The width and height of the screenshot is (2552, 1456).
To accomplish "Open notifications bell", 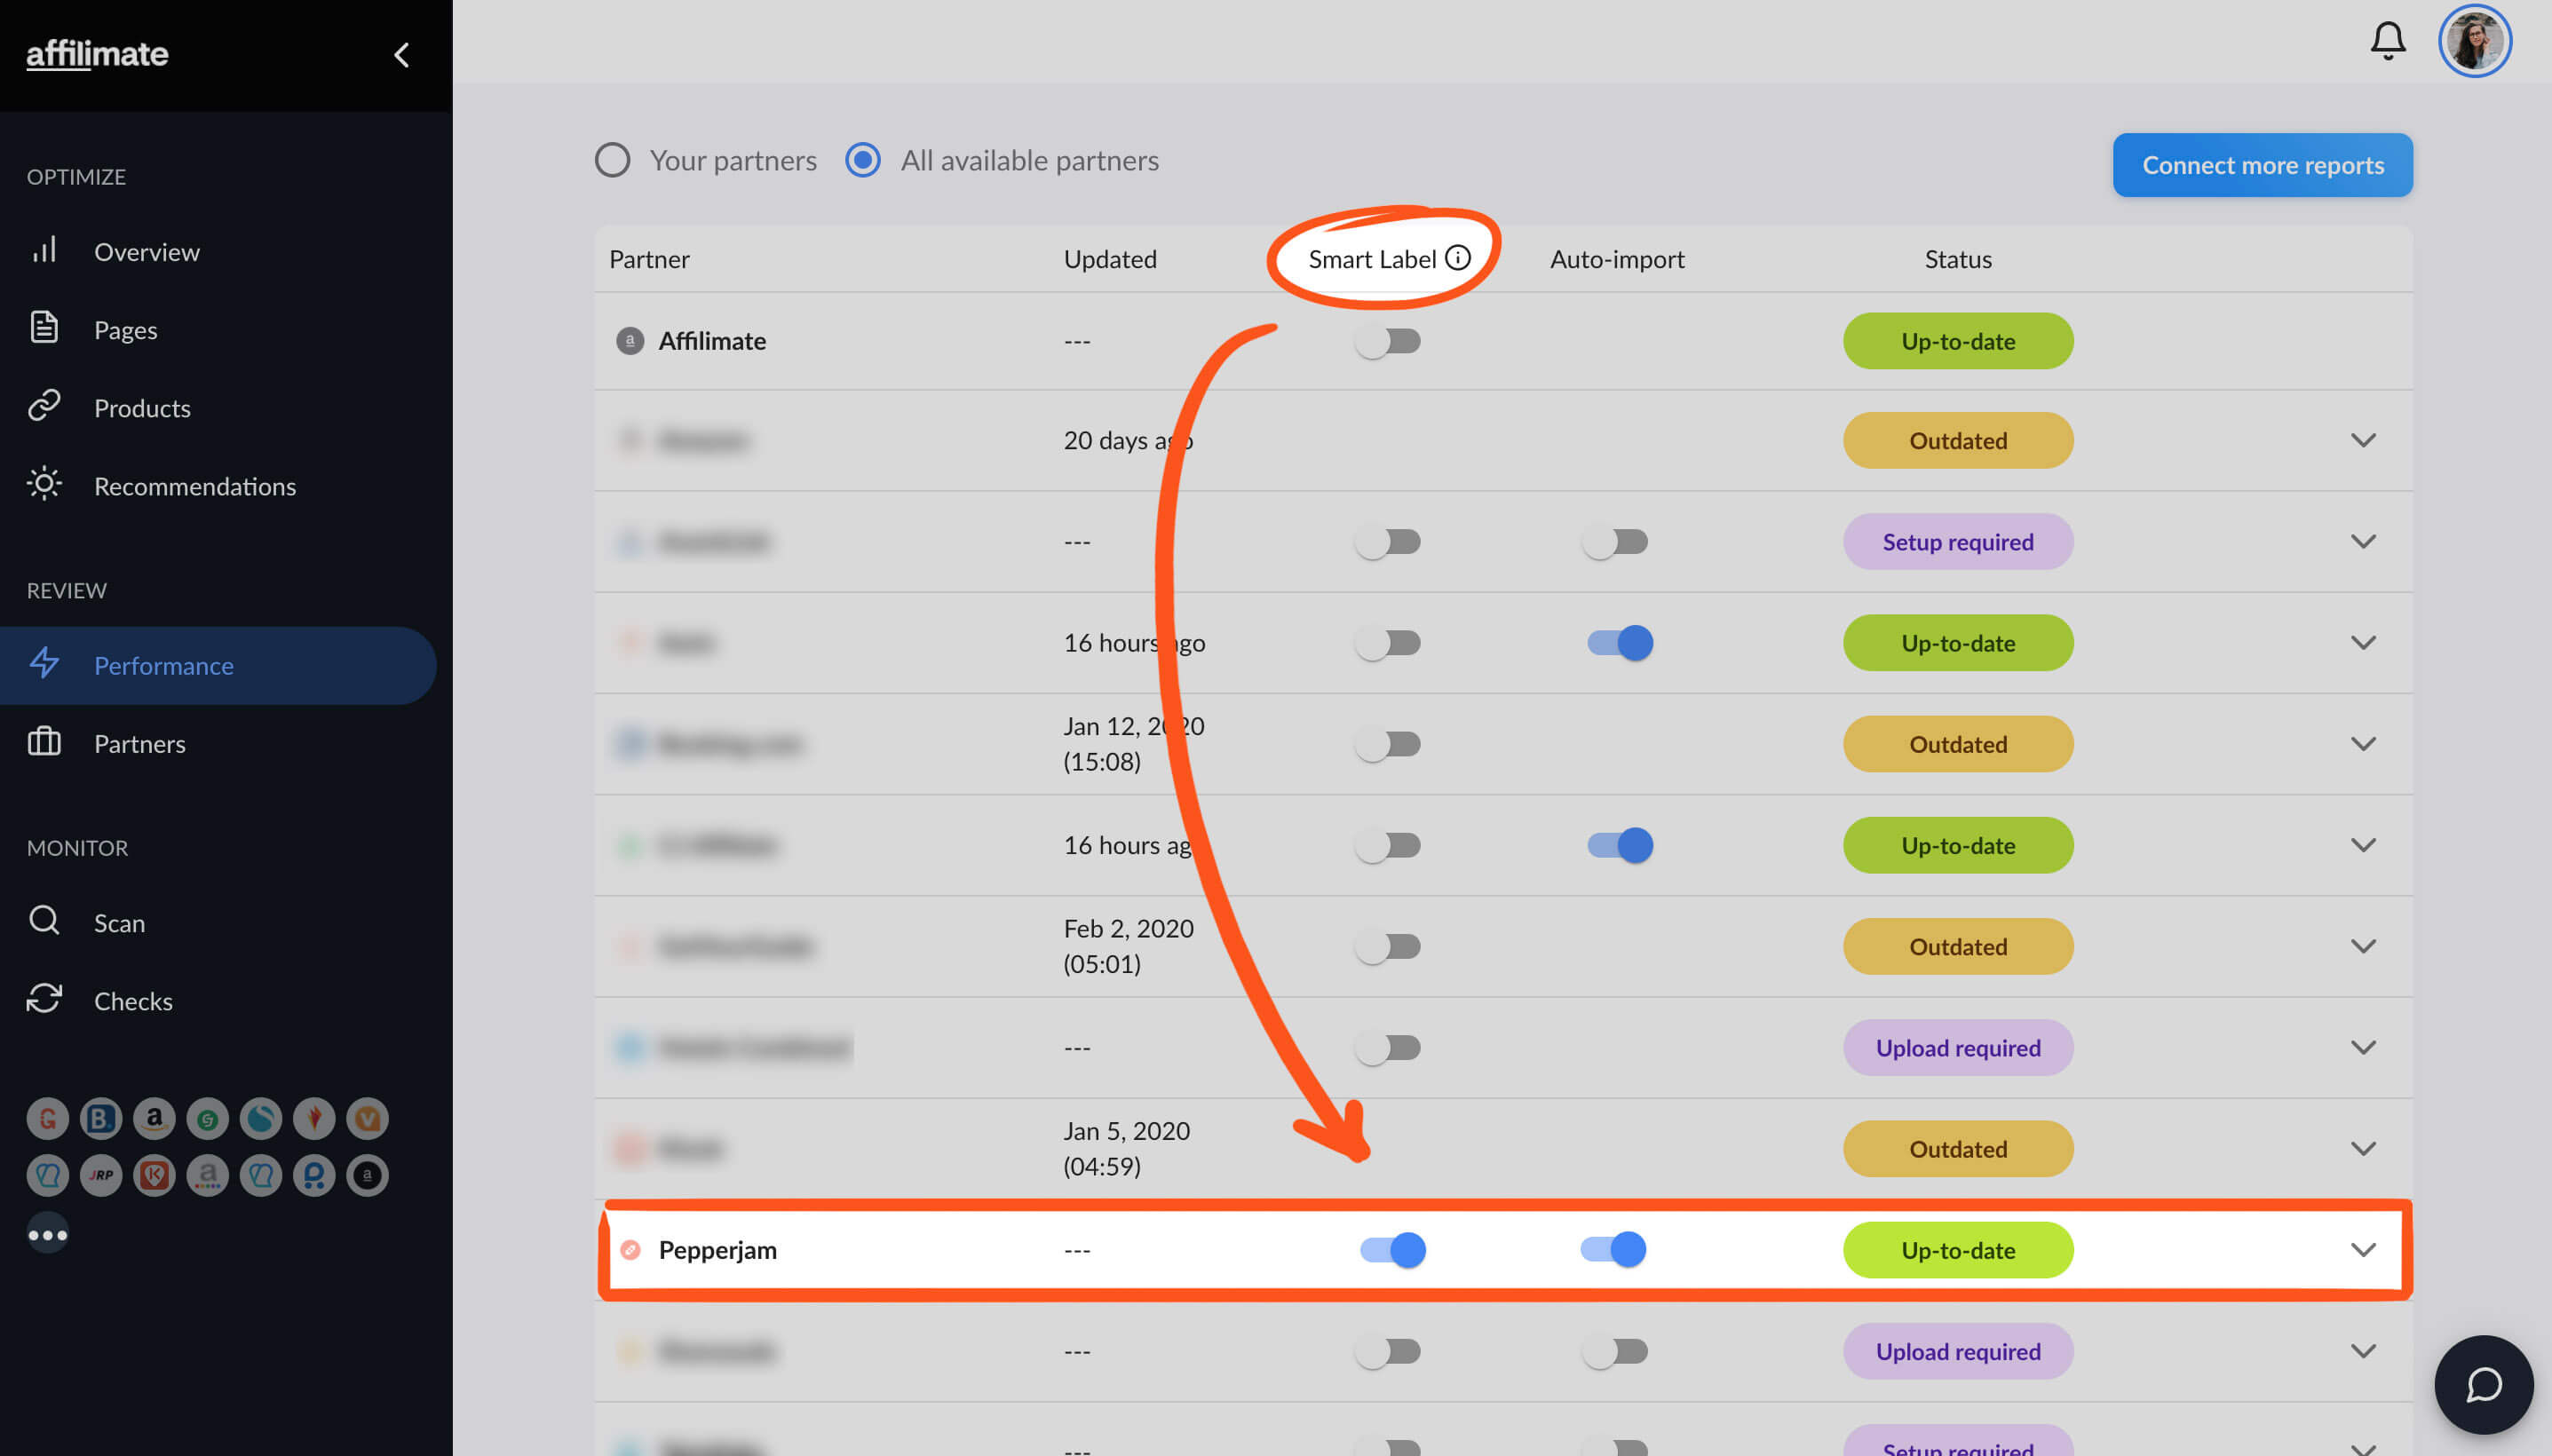I will 2388,41.
